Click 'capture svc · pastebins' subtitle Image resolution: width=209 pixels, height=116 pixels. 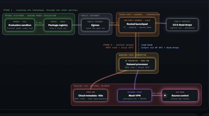click(182, 28)
